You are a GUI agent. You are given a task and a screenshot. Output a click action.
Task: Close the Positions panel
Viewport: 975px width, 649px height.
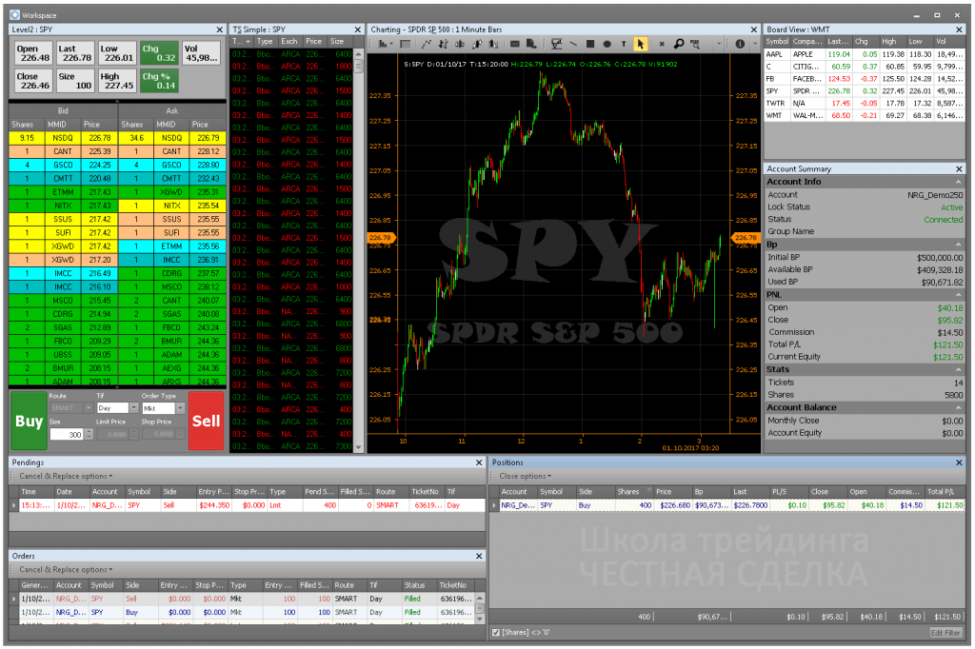pos(959,462)
